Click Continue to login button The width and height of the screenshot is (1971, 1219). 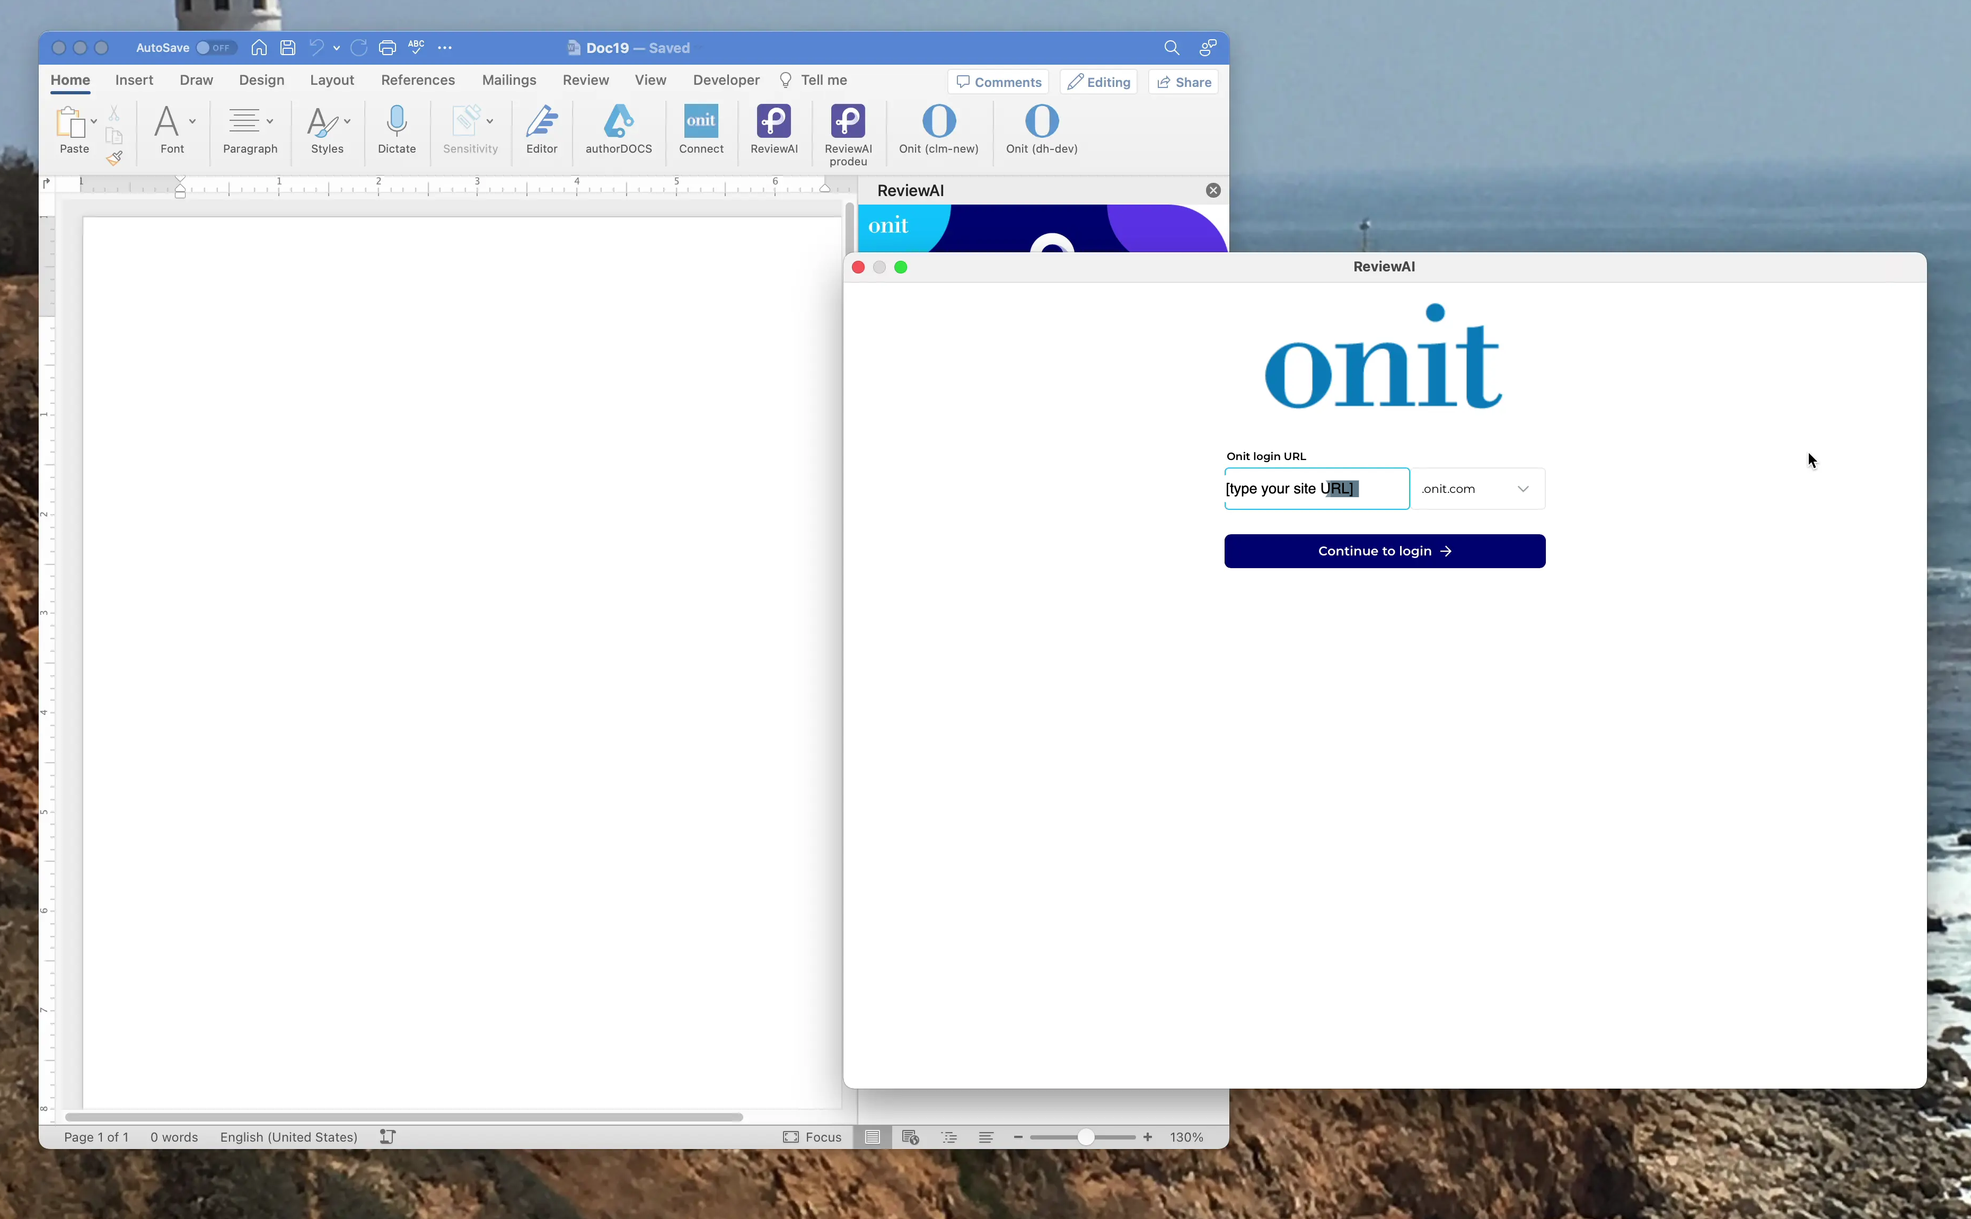click(x=1385, y=551)
